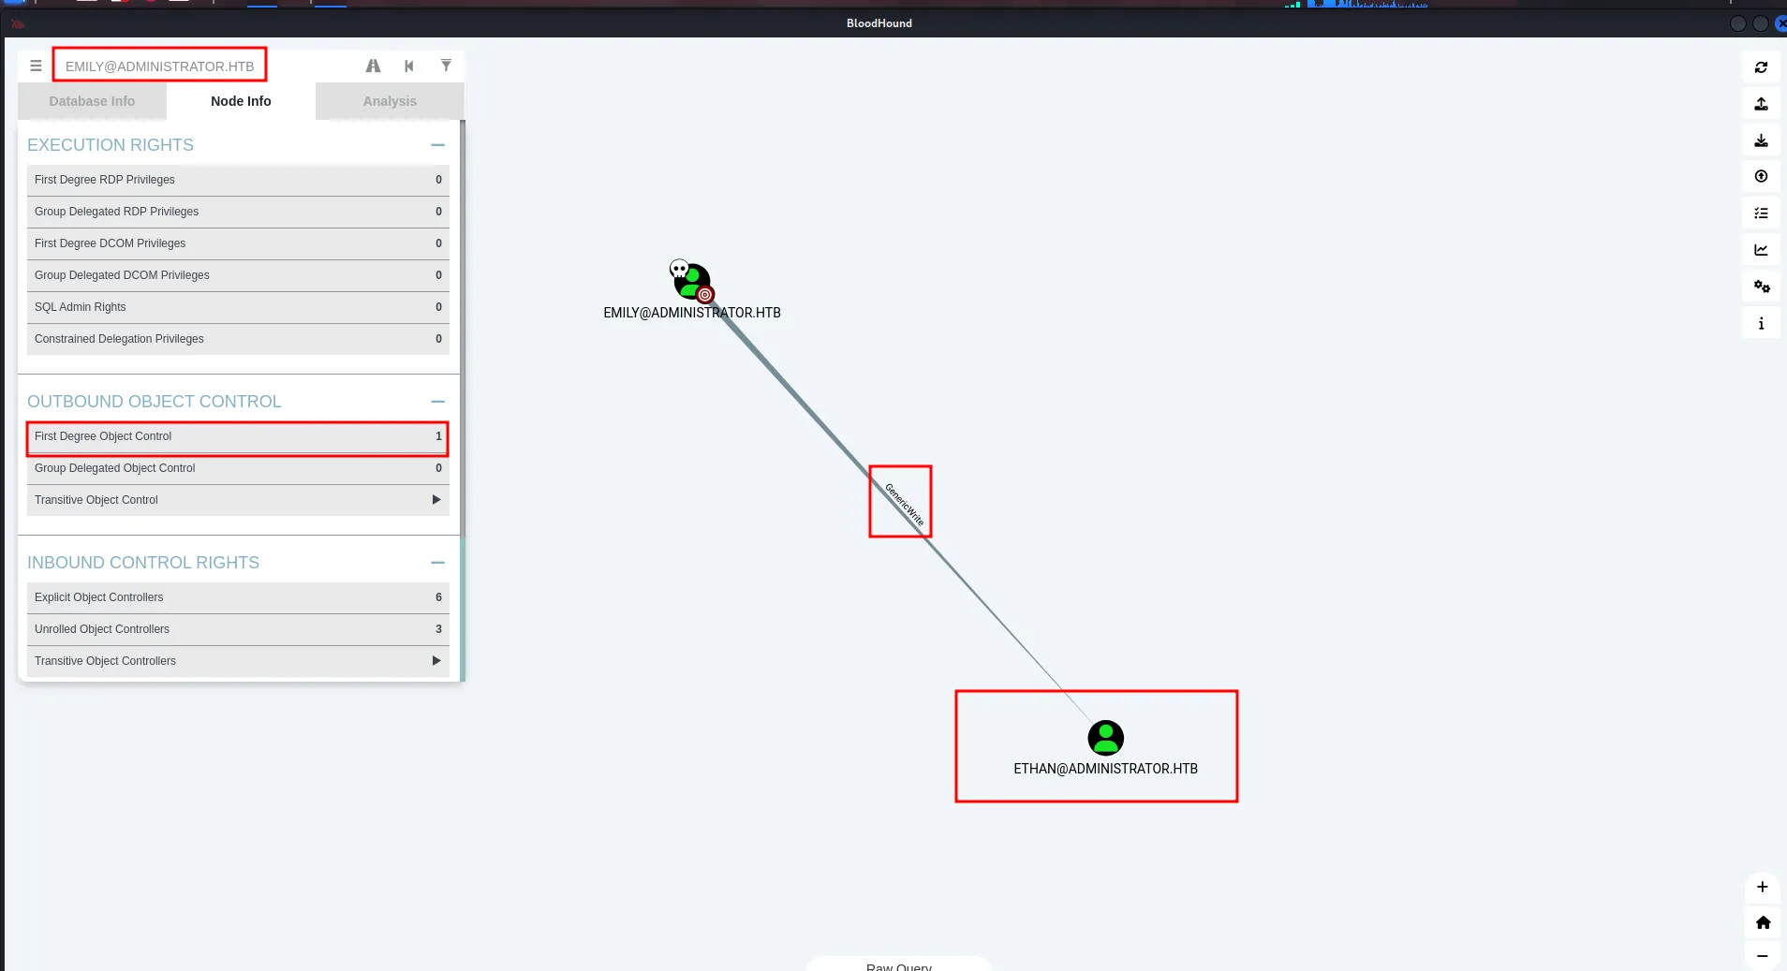This screenshot has width=1787, height=971.
Task: Collapse the Inbound Control Rights section
Action: coord(437,563)
